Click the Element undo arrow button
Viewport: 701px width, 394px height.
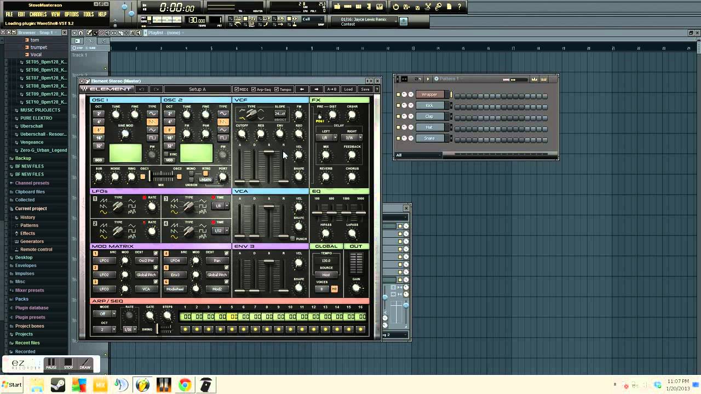[x=142, y=89]
